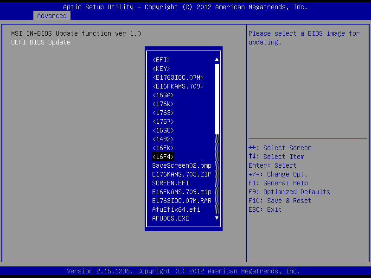The height and width of the screenshot is (278, 371).
Task: Click the file list scroll-down arrow
Action: pyautogui.click(x=217, y=218)
